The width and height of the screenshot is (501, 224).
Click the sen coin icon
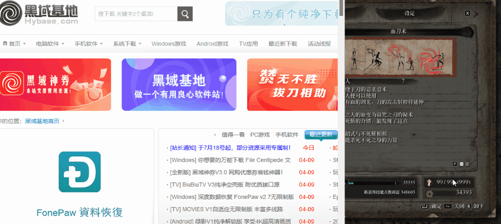coord(430,193)
